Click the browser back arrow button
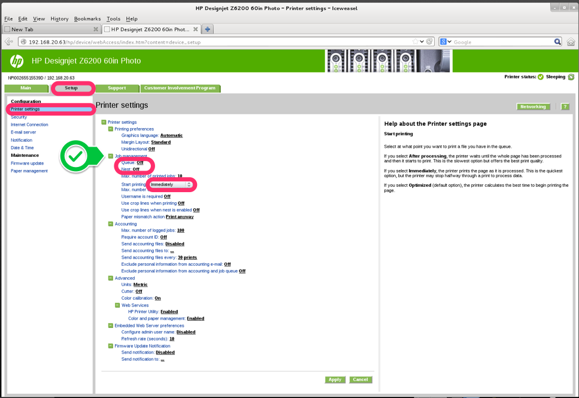 9,42
